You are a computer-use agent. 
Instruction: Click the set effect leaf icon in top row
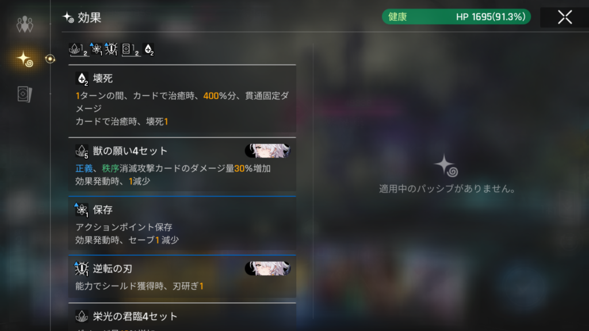pos(78,49)
